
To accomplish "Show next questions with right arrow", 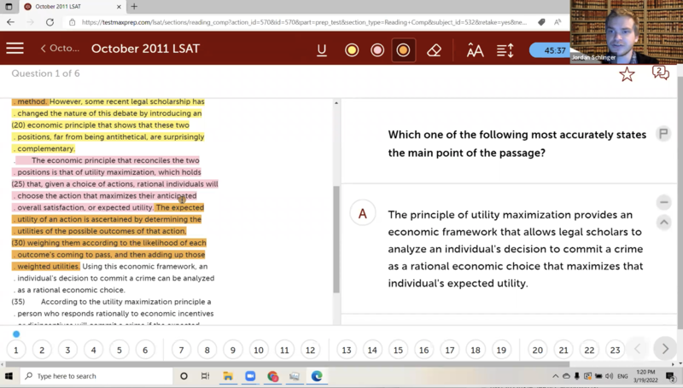I will pos(665,349).
